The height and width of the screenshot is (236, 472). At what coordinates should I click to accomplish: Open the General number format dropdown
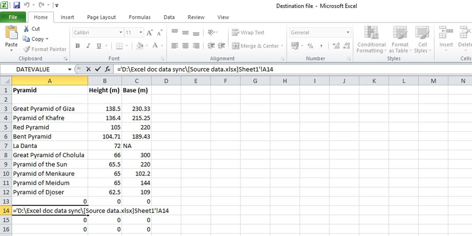pos(348,32)
